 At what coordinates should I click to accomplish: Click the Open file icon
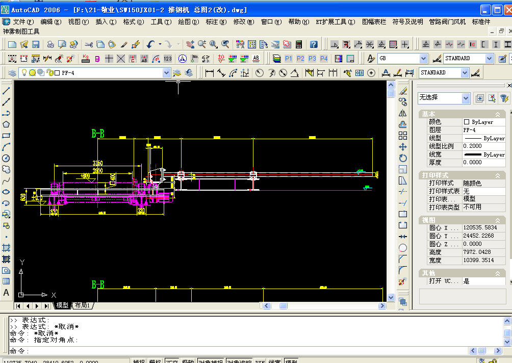point(24,44)
